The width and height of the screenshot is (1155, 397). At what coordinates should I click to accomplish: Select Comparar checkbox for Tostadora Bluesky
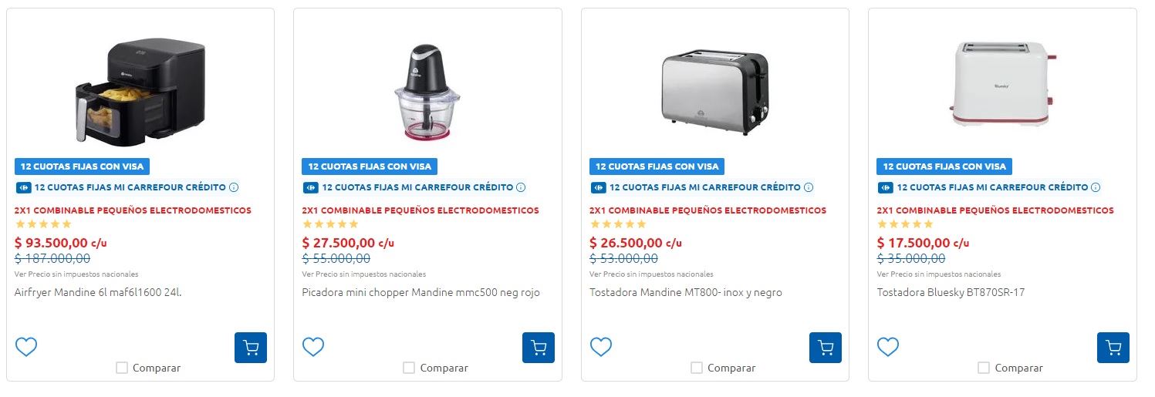tap(984, 368)
